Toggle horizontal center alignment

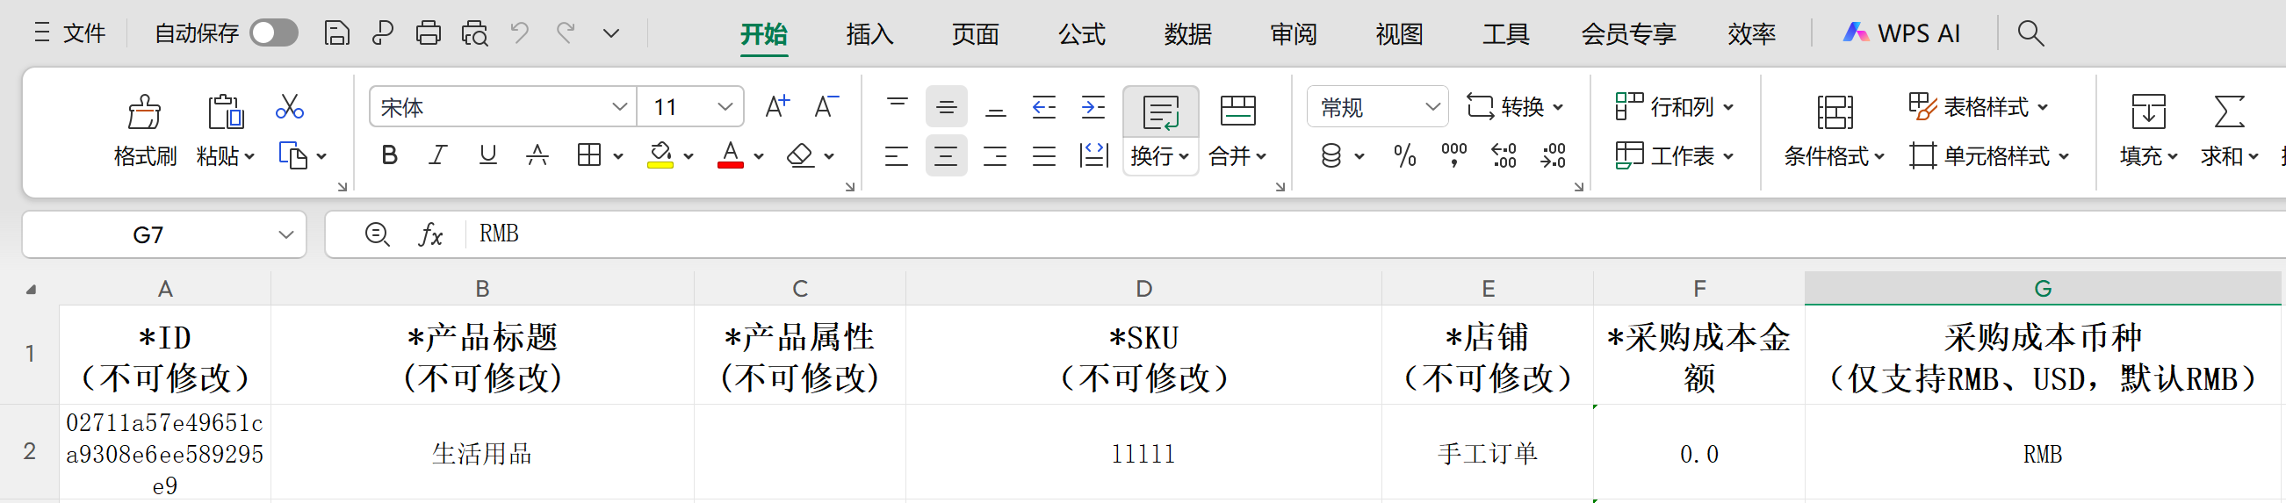click(x=946, y=155)
